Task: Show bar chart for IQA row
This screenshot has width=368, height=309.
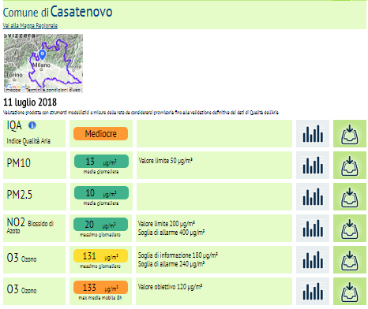Action: (x=313, y=134)
